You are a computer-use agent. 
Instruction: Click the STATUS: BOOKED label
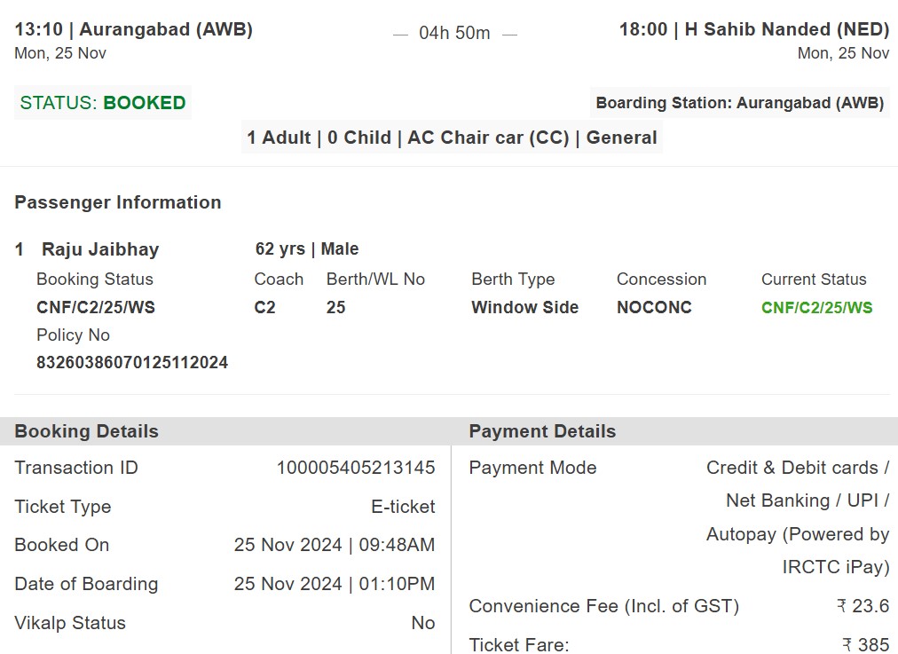click(x=103, y=103)
